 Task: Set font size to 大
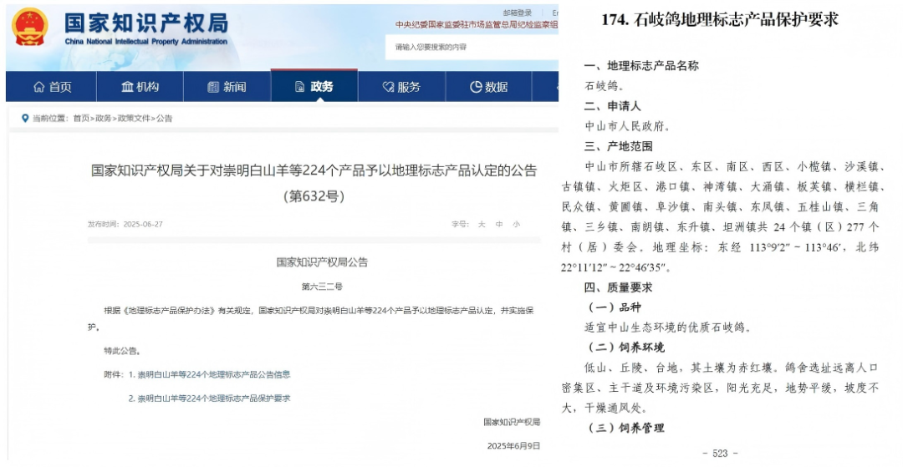[x=482, y=224]
